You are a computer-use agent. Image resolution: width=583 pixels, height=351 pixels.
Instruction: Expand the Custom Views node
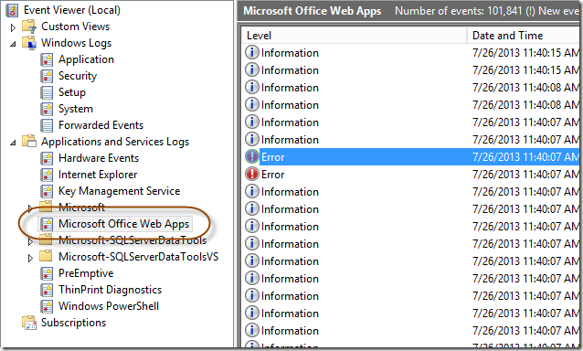pos(13,27)
